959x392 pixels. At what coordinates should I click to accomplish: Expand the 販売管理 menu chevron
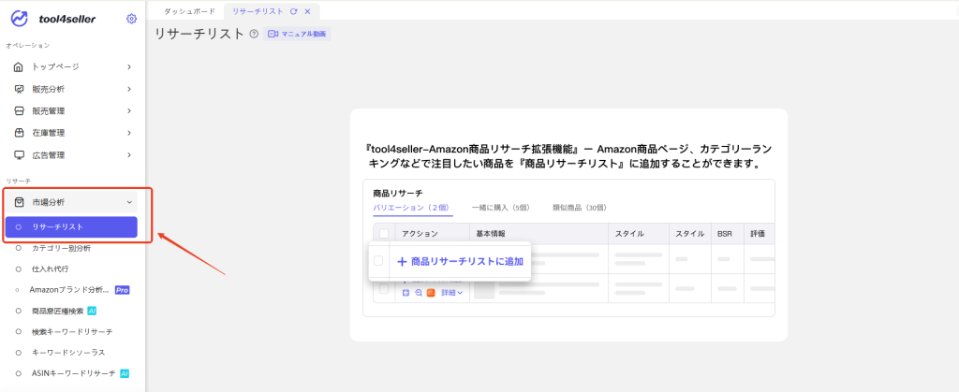(x=129, y=110)
